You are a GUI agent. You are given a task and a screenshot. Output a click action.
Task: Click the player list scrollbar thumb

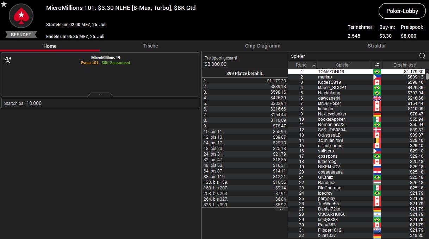(x=427, y=76)
